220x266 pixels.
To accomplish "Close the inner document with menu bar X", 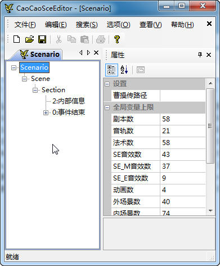I will 209,24.
